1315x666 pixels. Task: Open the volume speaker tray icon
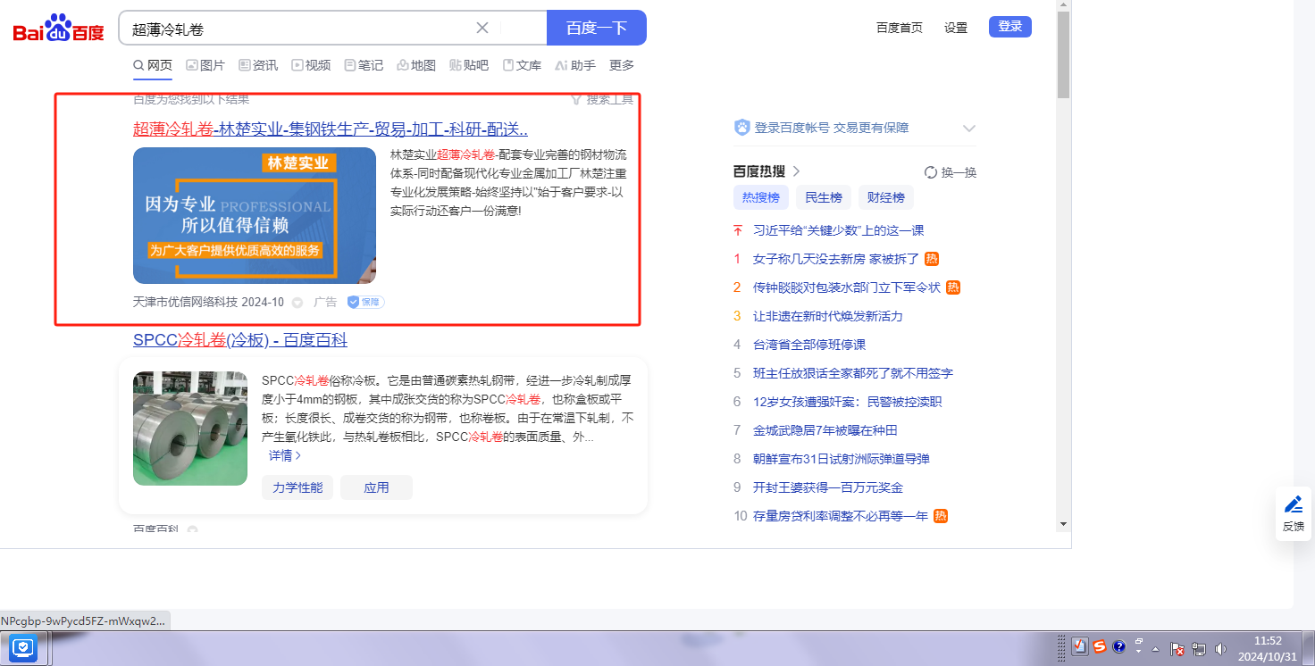(1220, 649)
